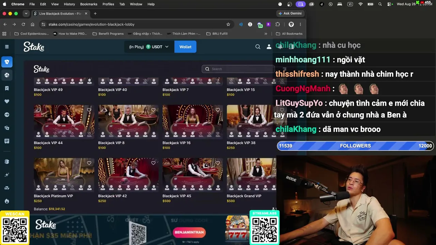Show hidden bookmarks with the chevron
Screen dimensions: 436x245
pos(266,34)
